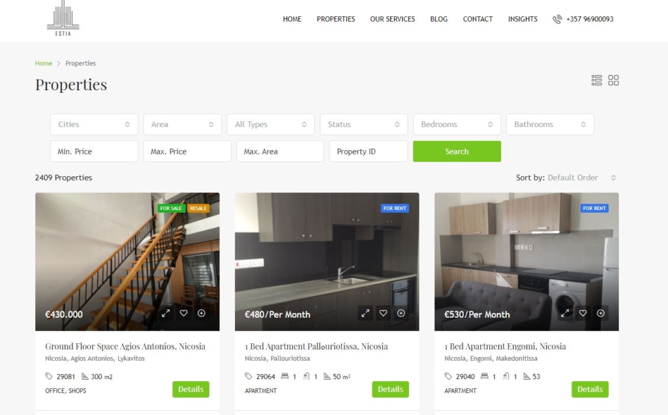Favorite the €430.000 Ground Floor Space

pos(183,313)
